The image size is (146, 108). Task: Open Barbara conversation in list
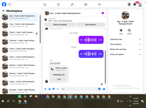point(20,66)
